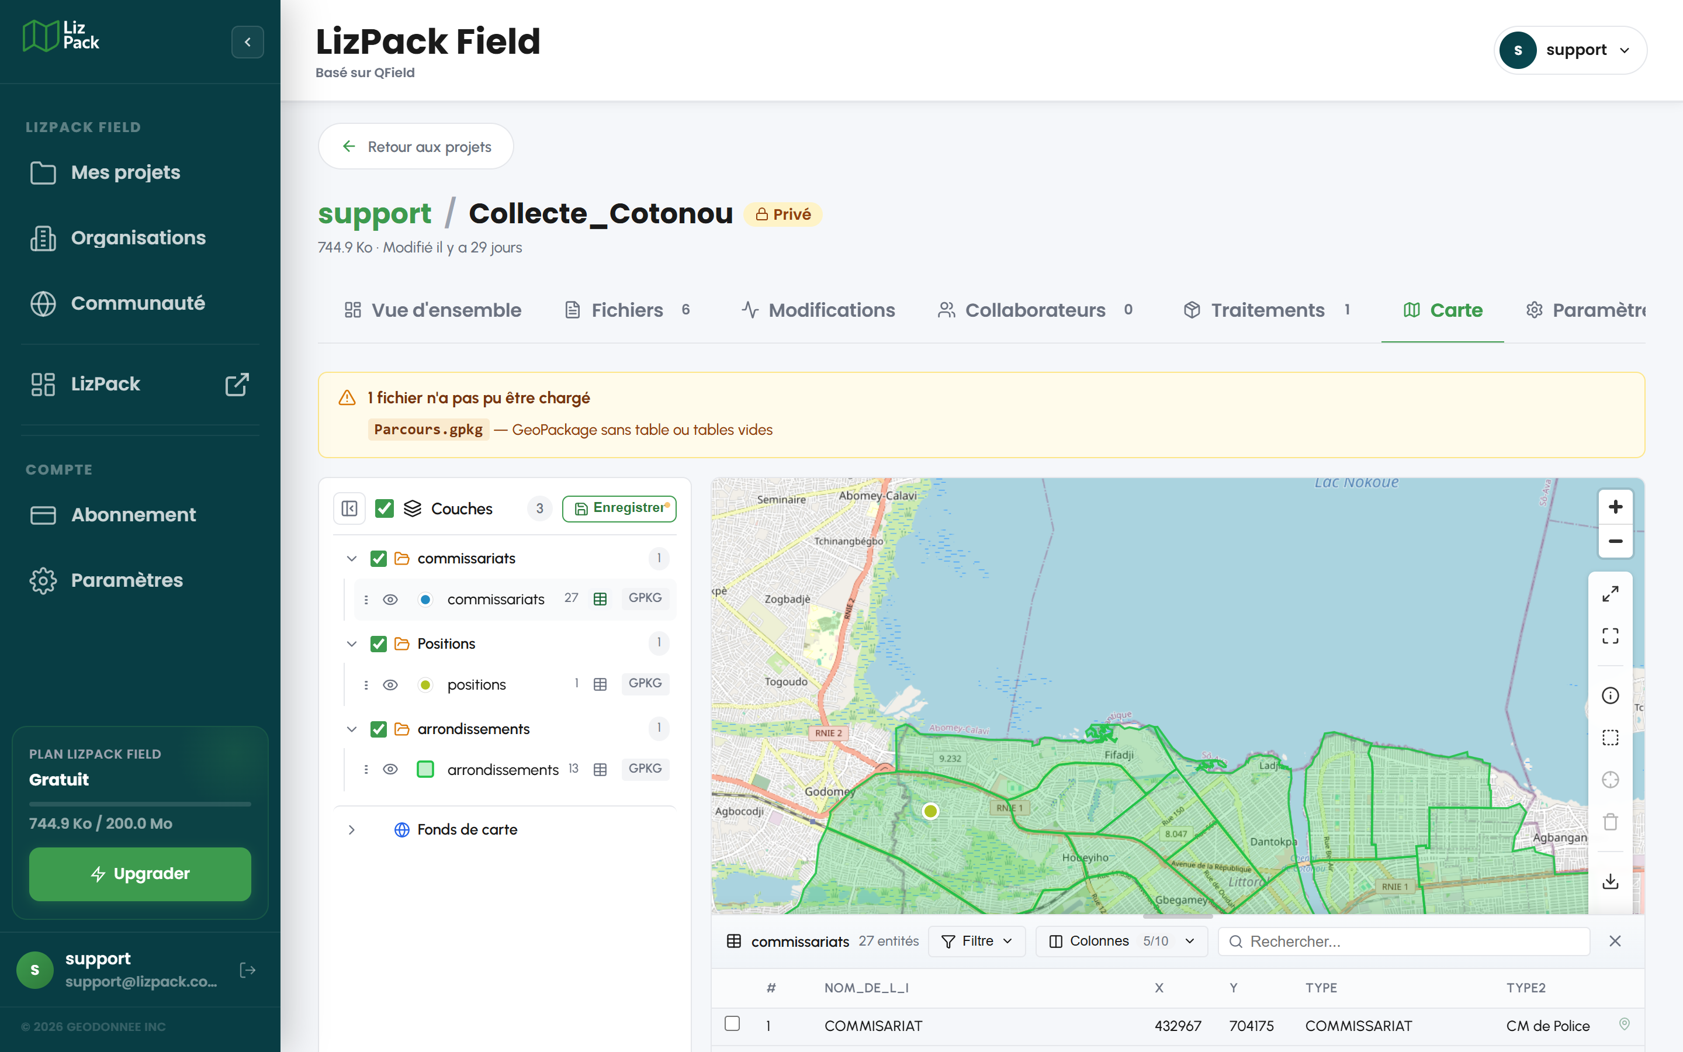Click the LizPack logo
The image size is (1683, 1052).
pyautogui.click(x=61, y=36)
